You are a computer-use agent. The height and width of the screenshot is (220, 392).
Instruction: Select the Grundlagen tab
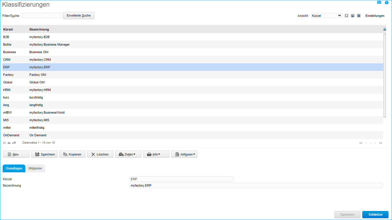(14, 169)
